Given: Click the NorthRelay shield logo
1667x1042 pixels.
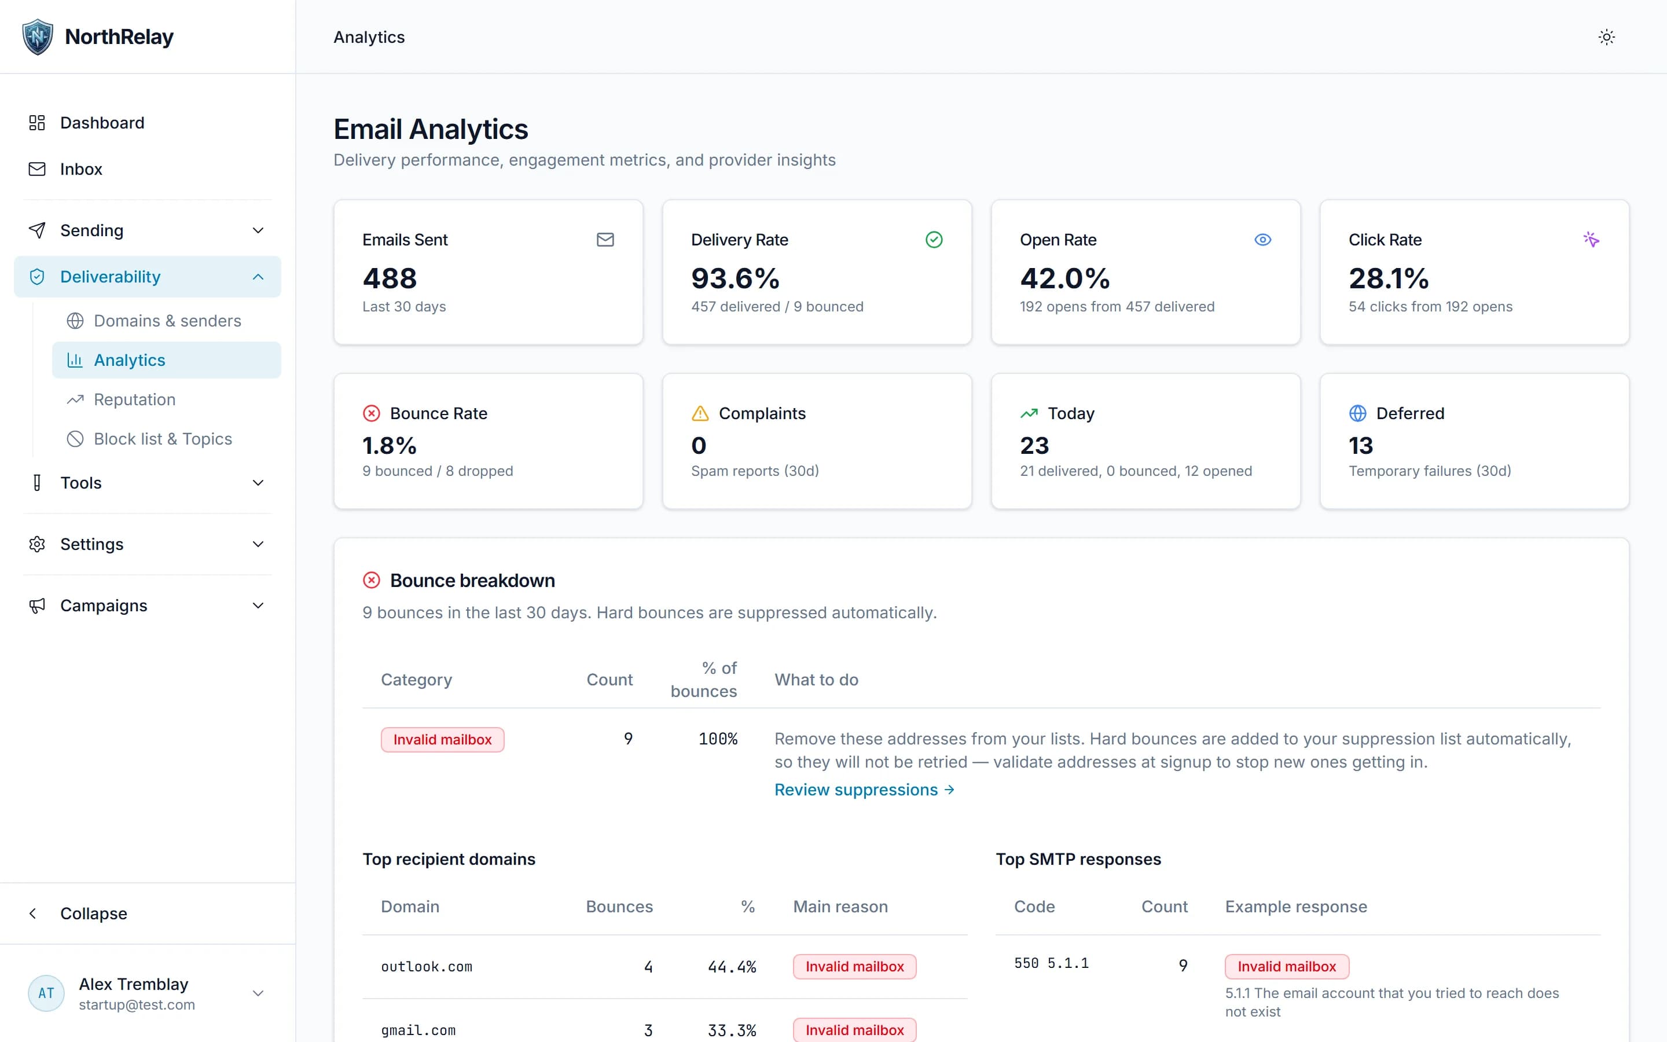Looking at the screenshot, I should point(37,36).
